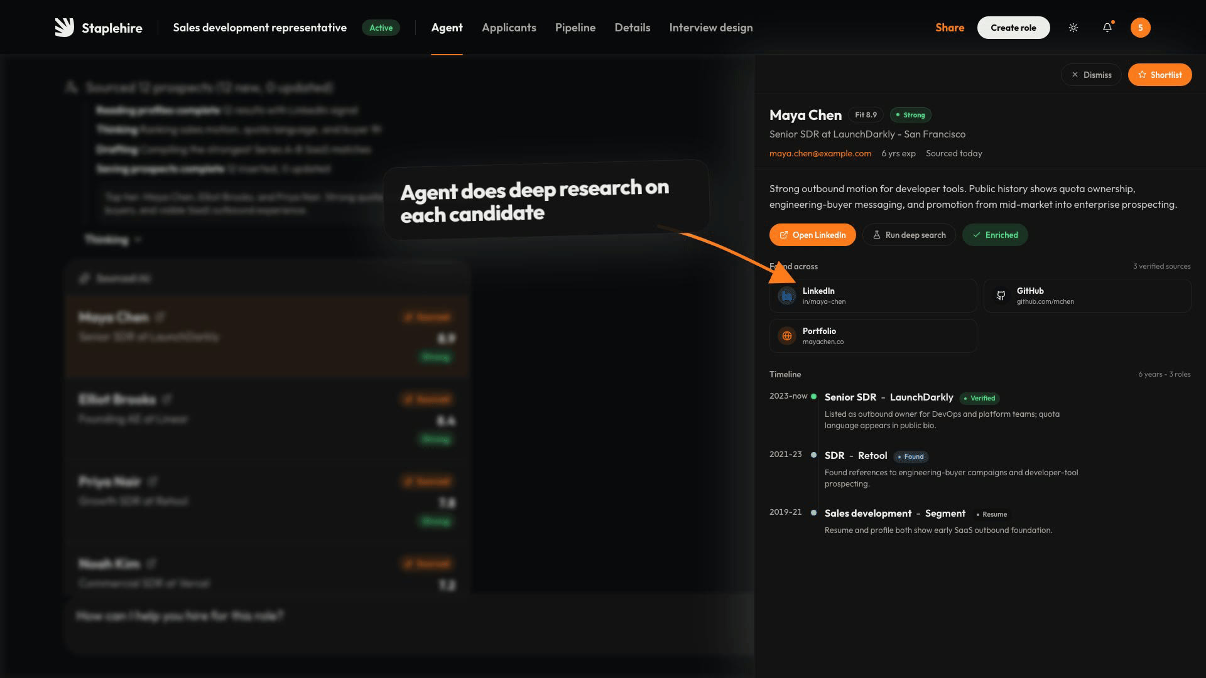
Task: Click the Resume badge on Segment role
Action: (991, 514)
